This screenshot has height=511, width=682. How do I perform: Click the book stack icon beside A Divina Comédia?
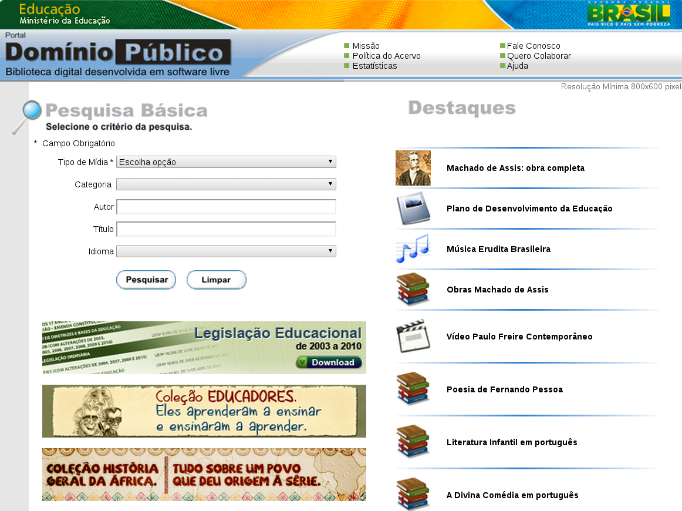point(413,495)
